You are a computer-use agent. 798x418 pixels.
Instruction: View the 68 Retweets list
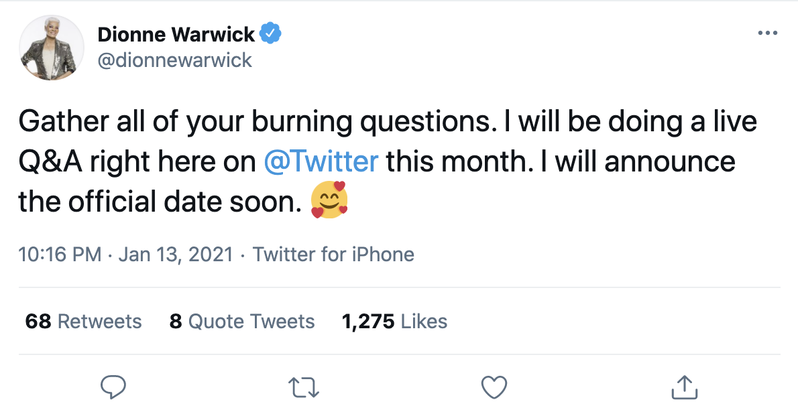point(83,322)
